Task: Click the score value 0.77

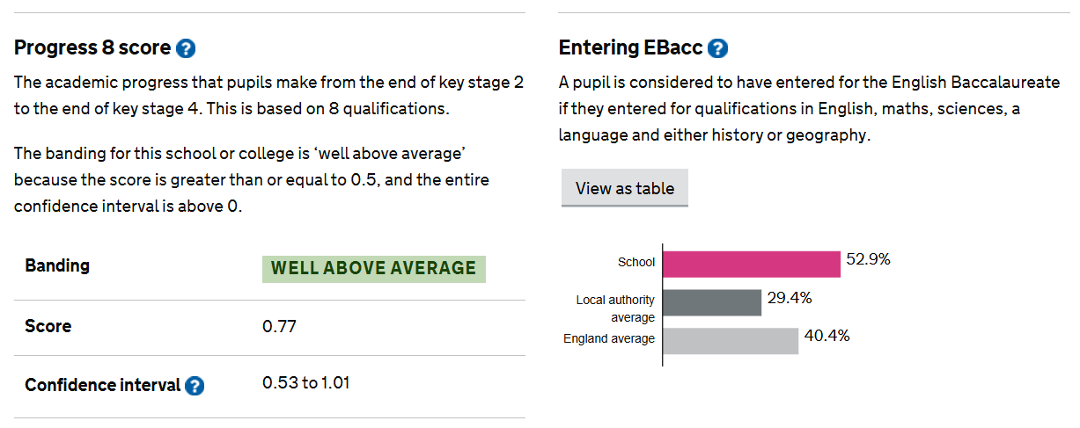Action: 279,327
